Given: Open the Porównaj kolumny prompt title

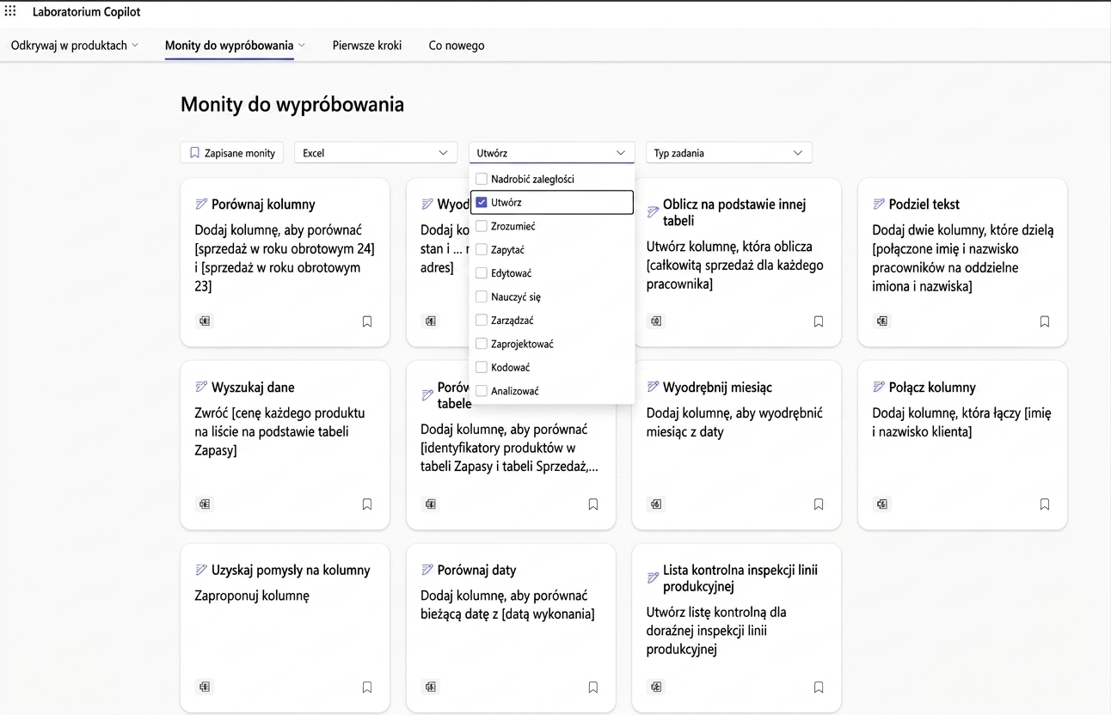Looking at the screenshot, I should (x=263, y=205).
